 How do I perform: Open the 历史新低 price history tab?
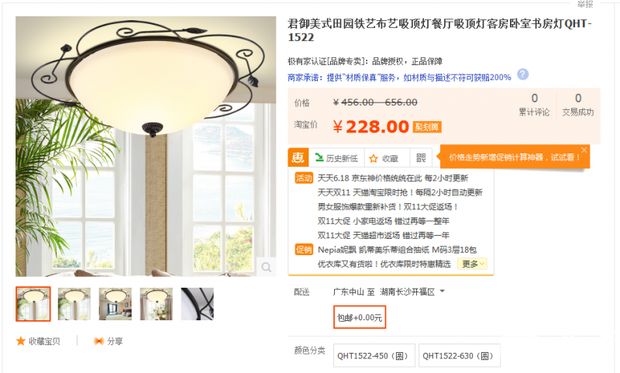336,158
